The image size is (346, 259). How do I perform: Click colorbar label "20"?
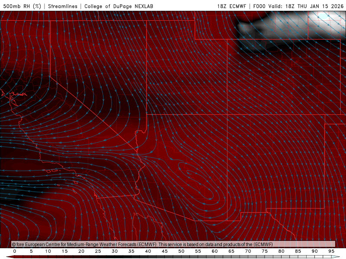[x=81, y=251]
